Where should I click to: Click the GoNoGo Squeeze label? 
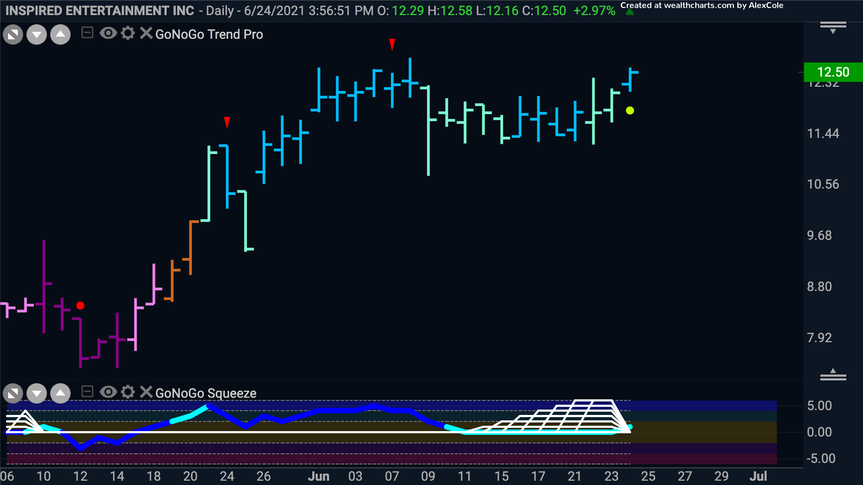(x=206, y=393)
